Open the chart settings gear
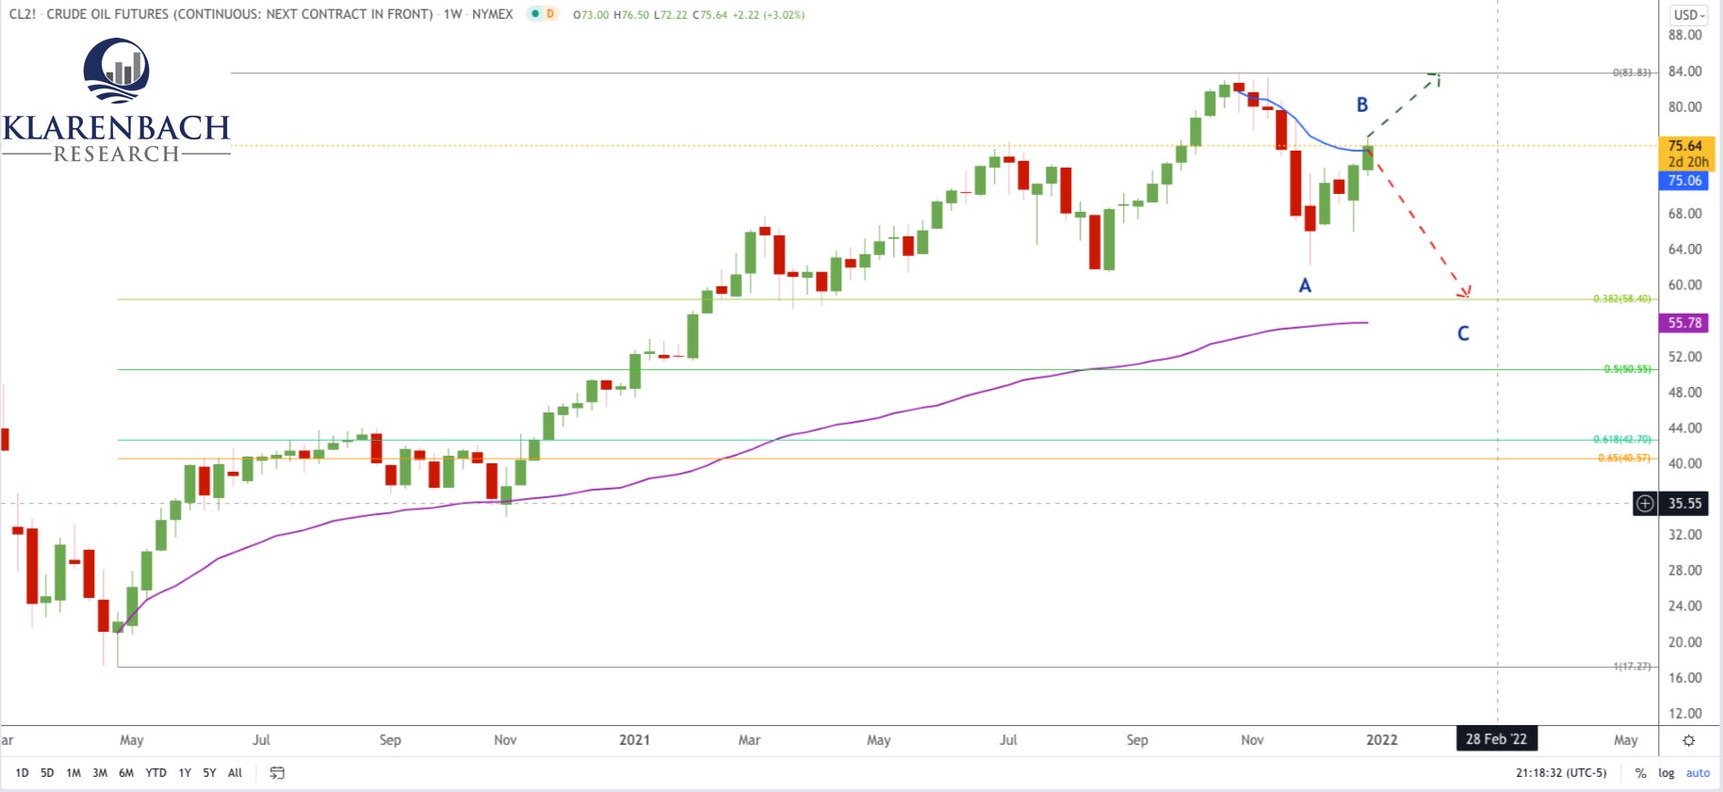The image size is (1723, 792). [x=1687, y=740]
